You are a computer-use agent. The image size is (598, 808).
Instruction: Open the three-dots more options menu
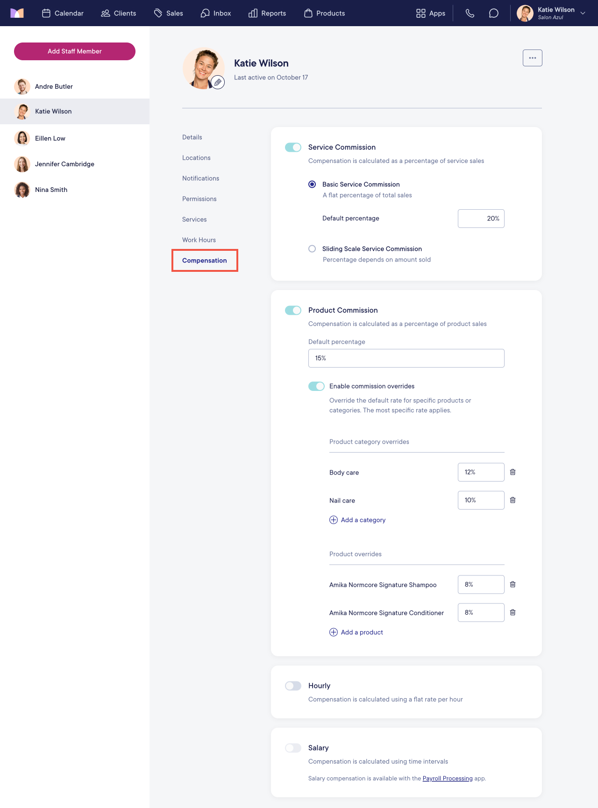click(x=533, y=58)
